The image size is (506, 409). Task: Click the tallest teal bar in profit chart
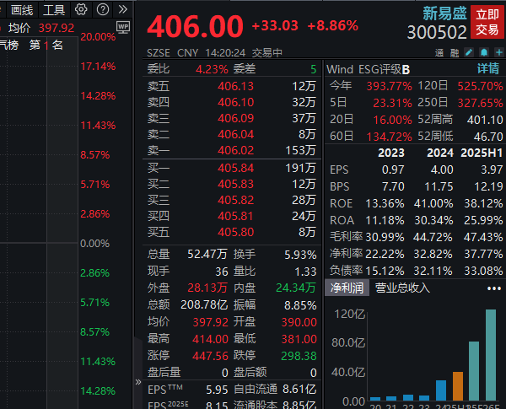click(491, 354)
